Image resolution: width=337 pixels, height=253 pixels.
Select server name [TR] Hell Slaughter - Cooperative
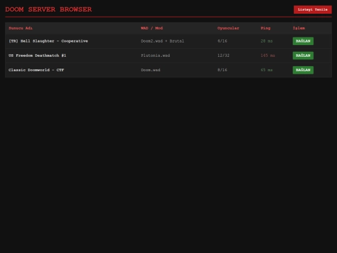point(48,41)
